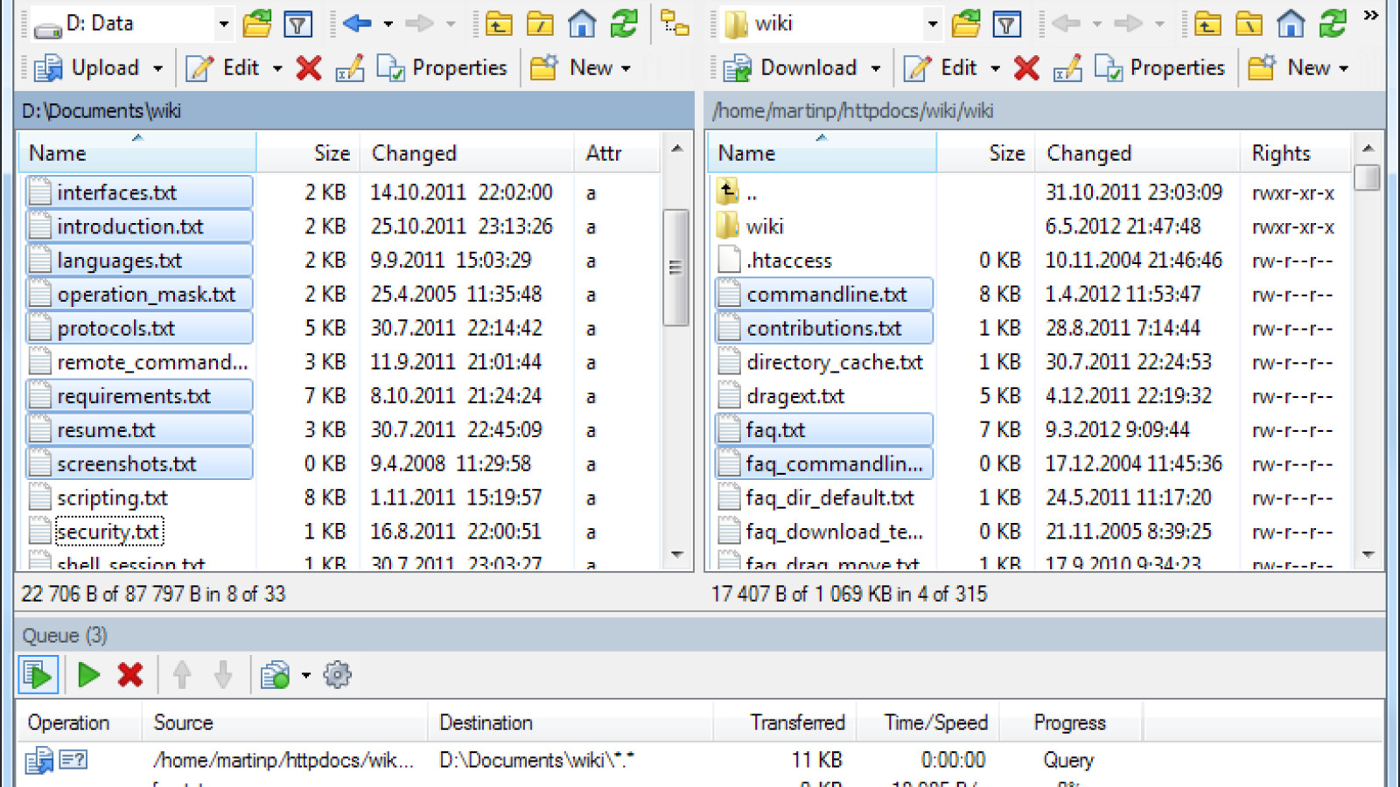Open the remote wiki folder row

(x=751, y=226)
